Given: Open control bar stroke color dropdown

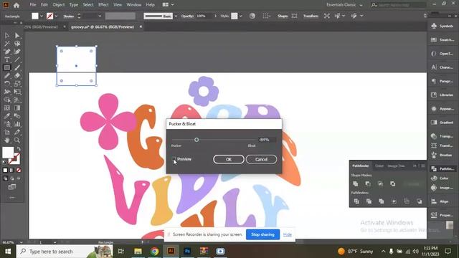Looking at the screenshot, I should (x=56, y=16).
